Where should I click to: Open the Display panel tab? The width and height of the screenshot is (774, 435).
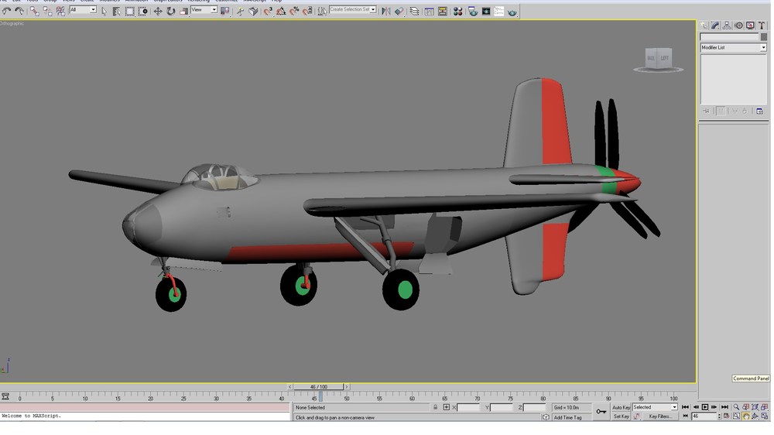pos(750,26)
